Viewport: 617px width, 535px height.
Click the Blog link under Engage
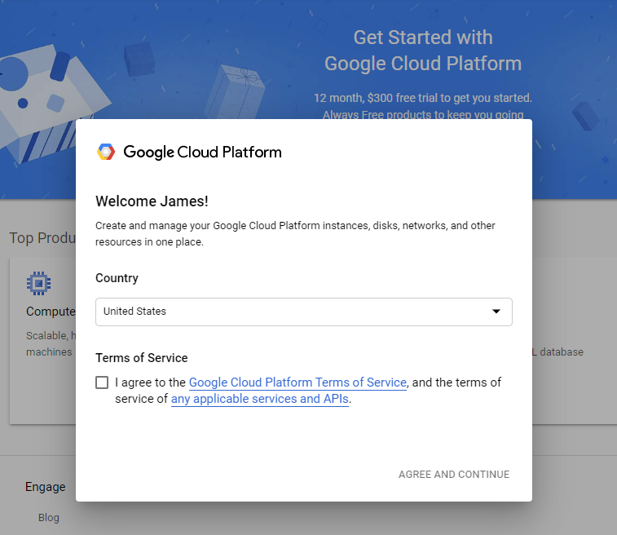point(49,517)
